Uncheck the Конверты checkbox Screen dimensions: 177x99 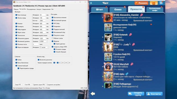tap(16, 26)
